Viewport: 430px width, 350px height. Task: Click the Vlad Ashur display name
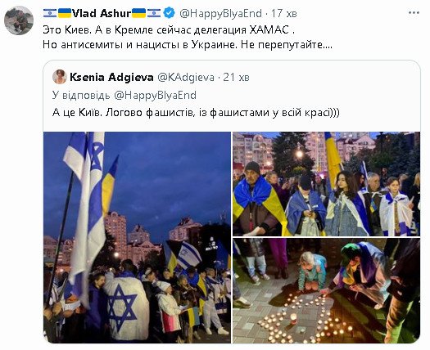coord(101,13)
